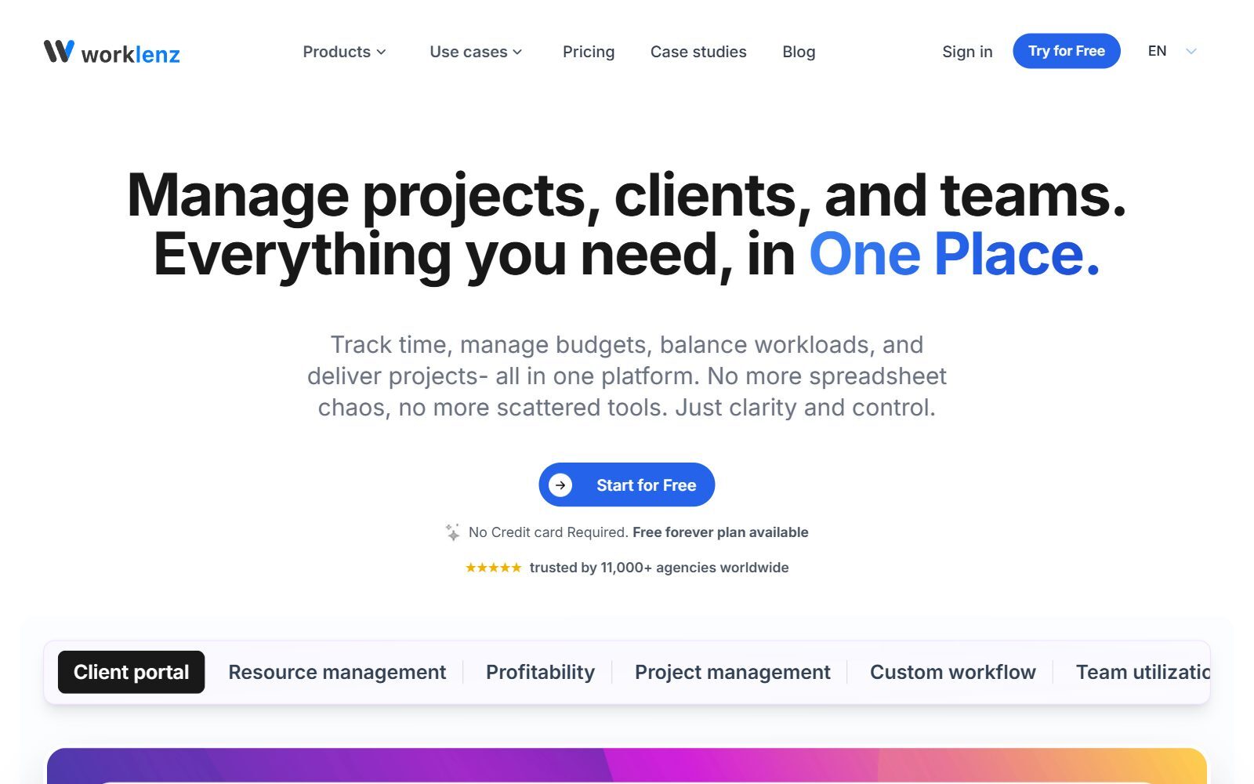The width and height of the screenshot is (1254, 784).
Task: Go to Case studies
Action: point(698,52)
